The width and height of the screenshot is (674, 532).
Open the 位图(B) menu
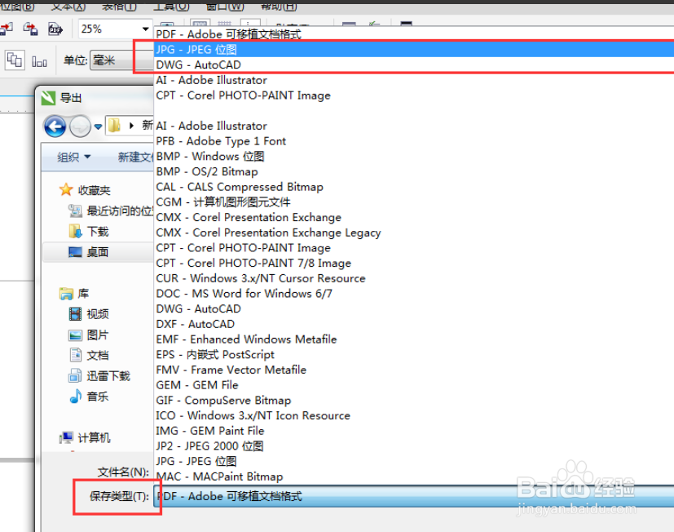tap(17, 6)
